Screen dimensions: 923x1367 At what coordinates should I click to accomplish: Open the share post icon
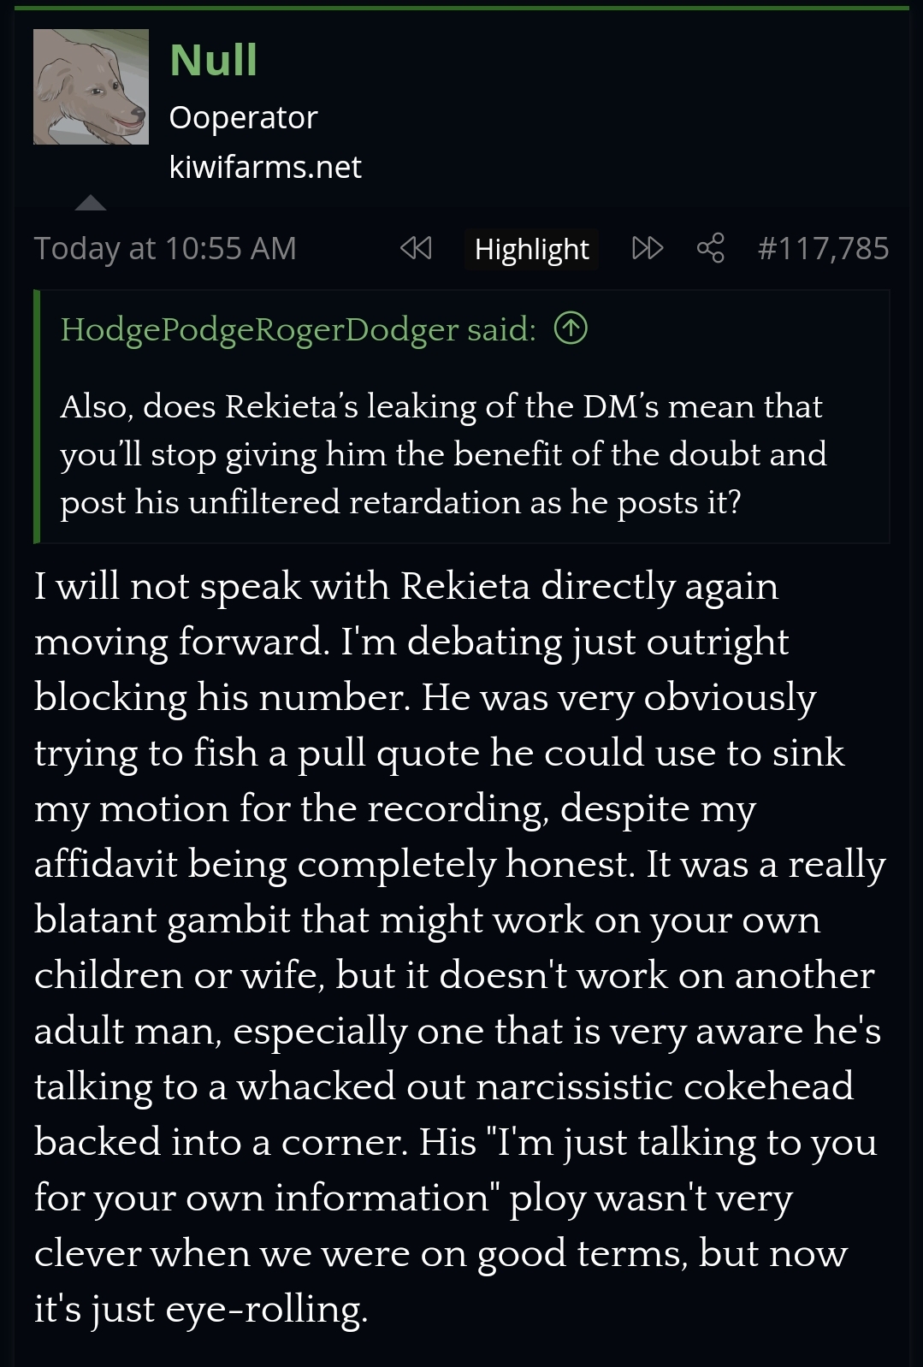pyautogui.click(x=710, y=249)
